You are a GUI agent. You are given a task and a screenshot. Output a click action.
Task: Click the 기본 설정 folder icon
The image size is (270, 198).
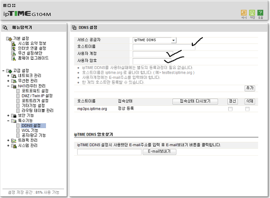9,39
